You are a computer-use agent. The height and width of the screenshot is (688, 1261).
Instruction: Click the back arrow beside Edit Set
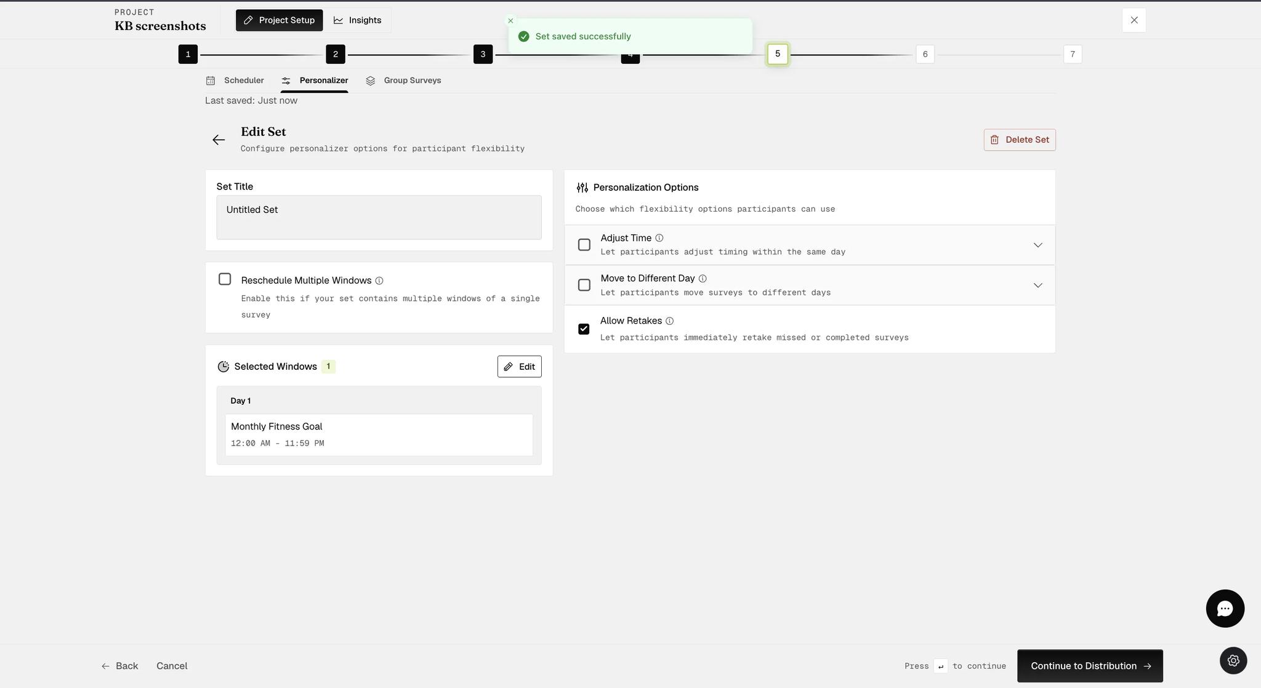click(x=219, y=140)
